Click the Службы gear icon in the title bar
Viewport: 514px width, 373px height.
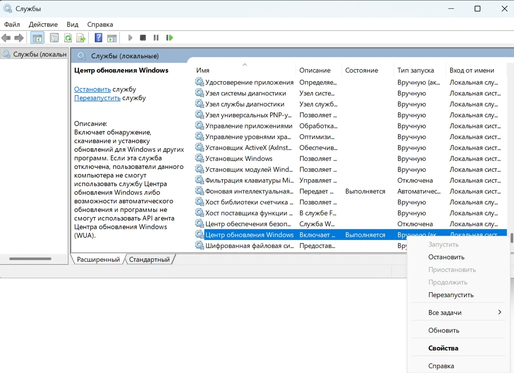click(8, 8)
